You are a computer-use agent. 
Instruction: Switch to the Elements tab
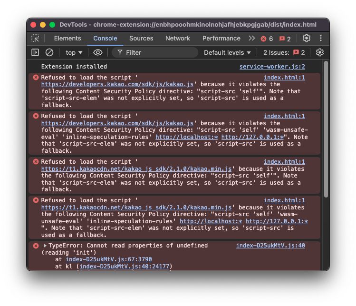coord(67,38)
